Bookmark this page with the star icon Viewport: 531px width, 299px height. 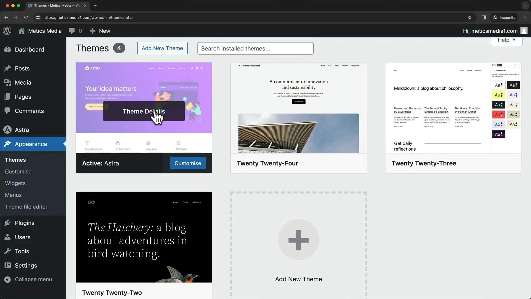[x=470, y=17]
